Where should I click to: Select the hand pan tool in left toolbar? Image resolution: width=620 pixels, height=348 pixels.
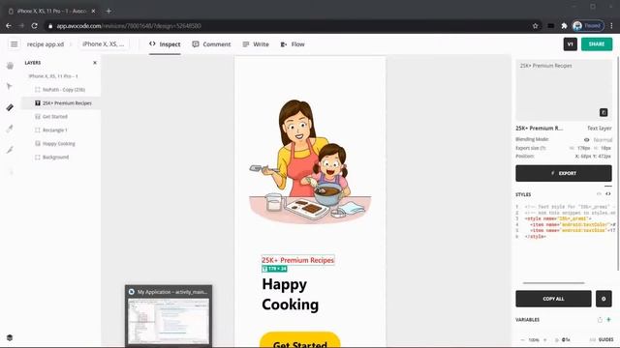coord(11,66)
